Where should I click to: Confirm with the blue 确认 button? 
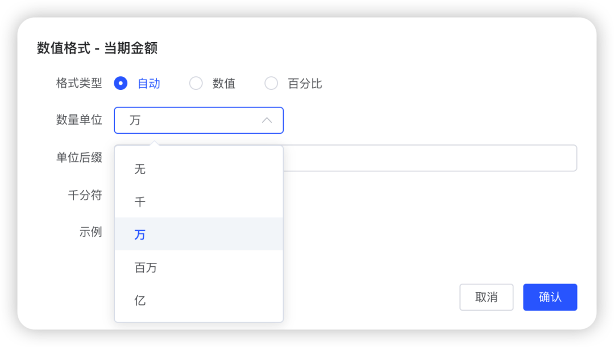pos(550,297)
